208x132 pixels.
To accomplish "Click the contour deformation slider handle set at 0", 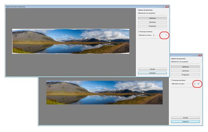I will tap(153, 35).
